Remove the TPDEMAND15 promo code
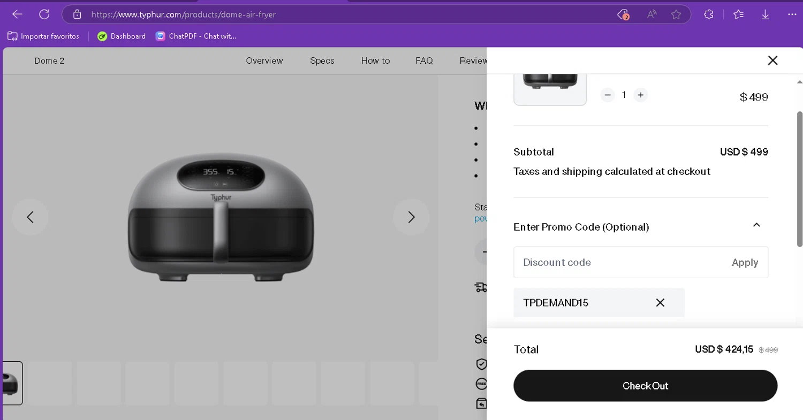 tap(660, 302)
